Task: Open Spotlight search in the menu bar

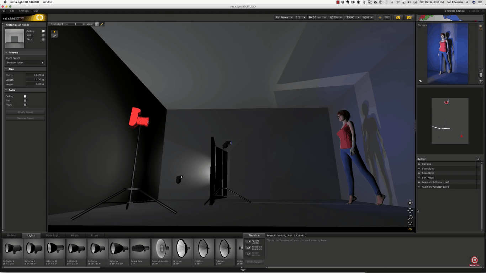Action: (467, 2)
